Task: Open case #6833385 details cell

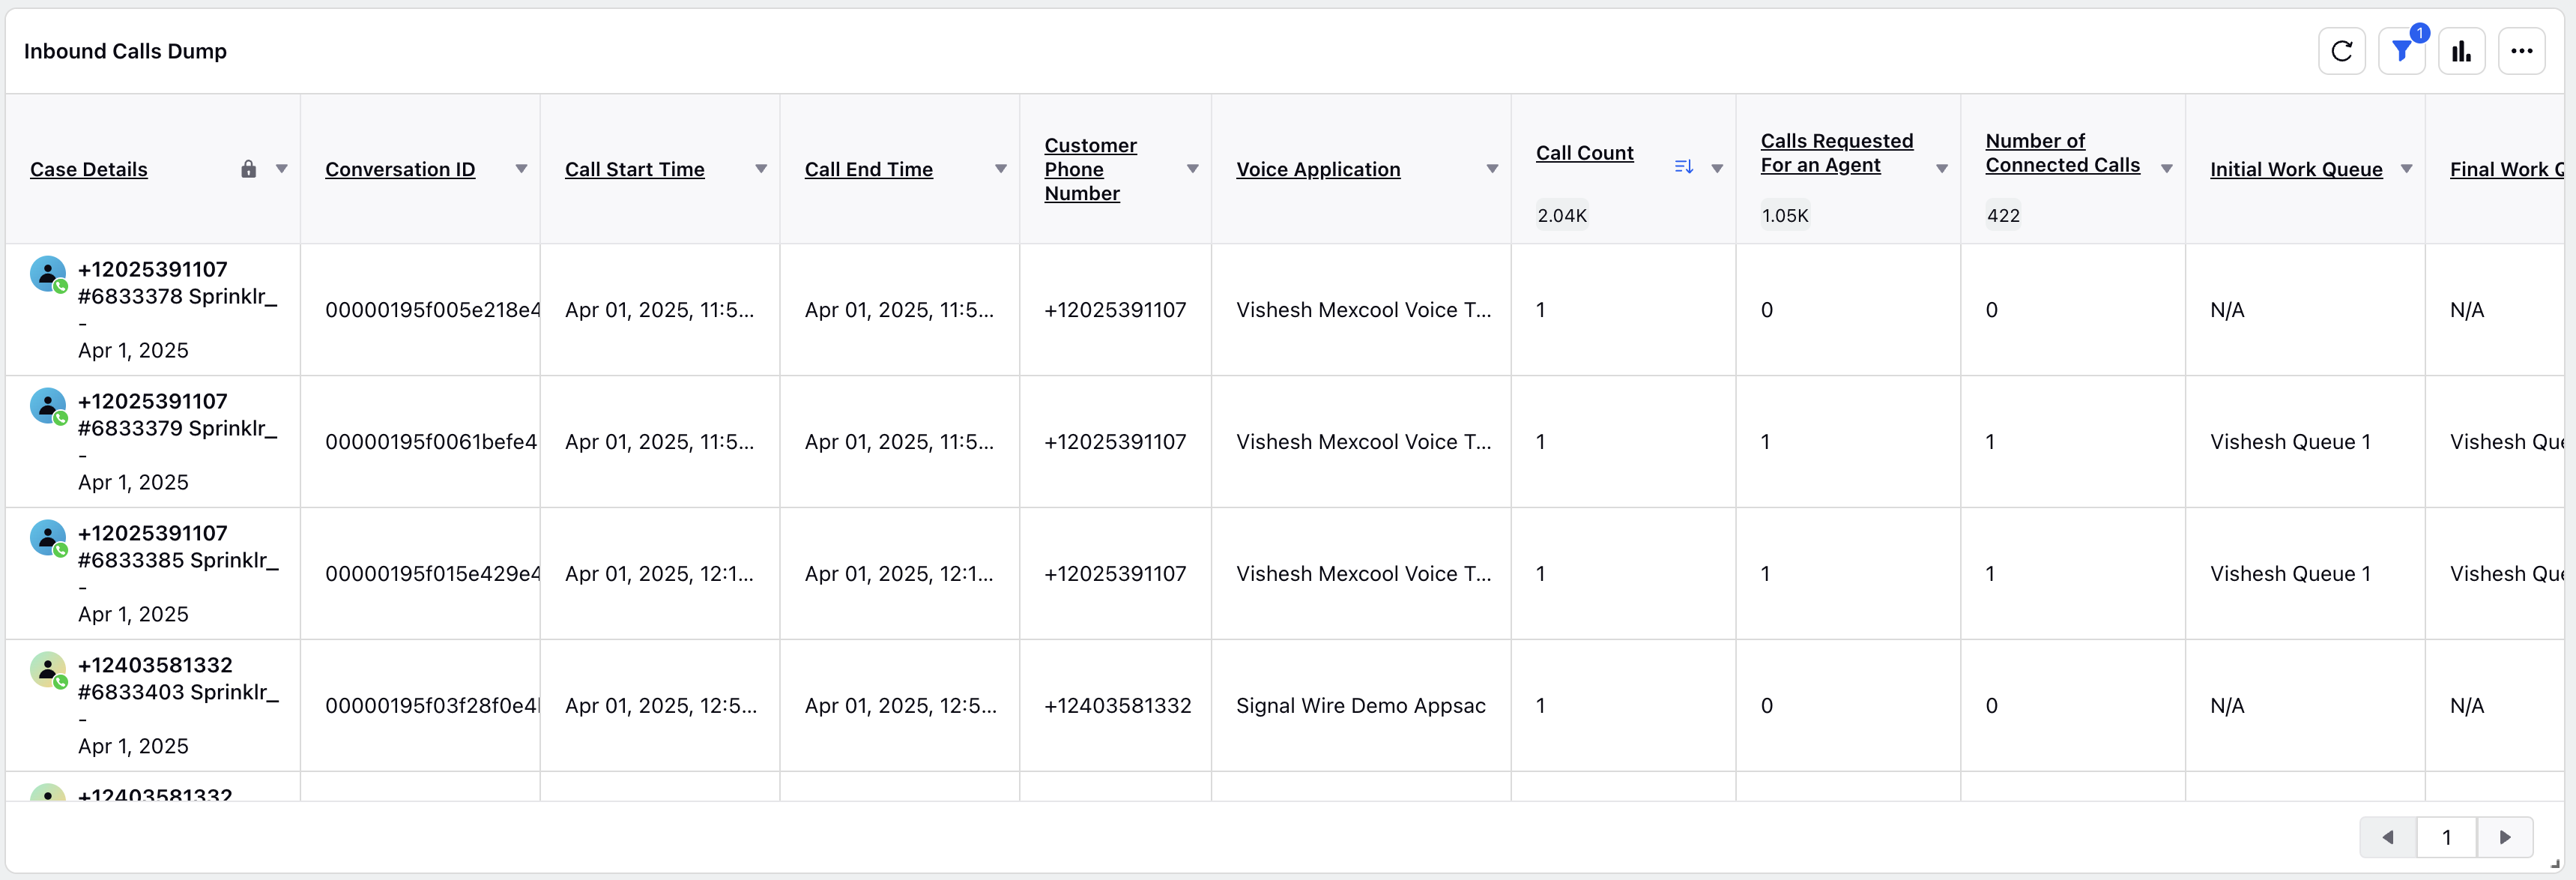Action: [x=153, y=573]
